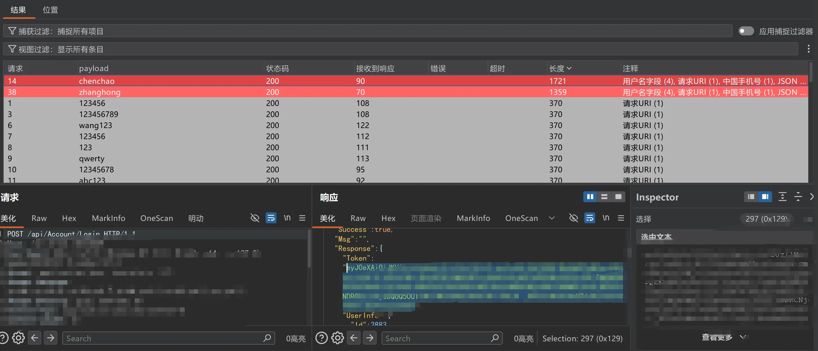Open the request Hex tab
This screenshot has height=351, width=818.
[x=69, y=218]
